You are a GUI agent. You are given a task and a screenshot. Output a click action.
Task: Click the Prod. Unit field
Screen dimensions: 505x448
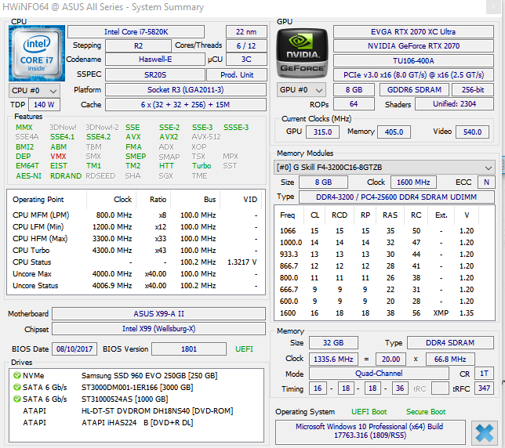pyautogui.click(x=237, y=75)
